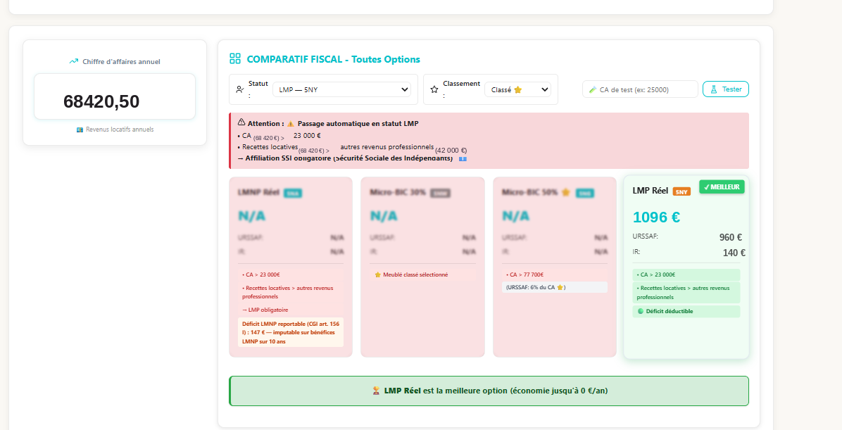The width and height of the screenshot is (842, 430).
Task: Click the IR 140 € value
Action: (x=734, y=253)
